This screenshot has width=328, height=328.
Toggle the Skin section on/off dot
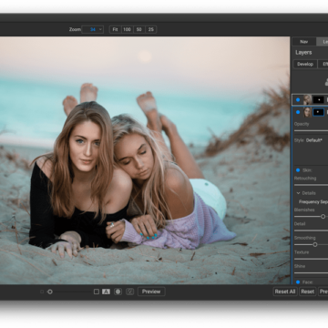pyautogui.click(x=298, y=170)
